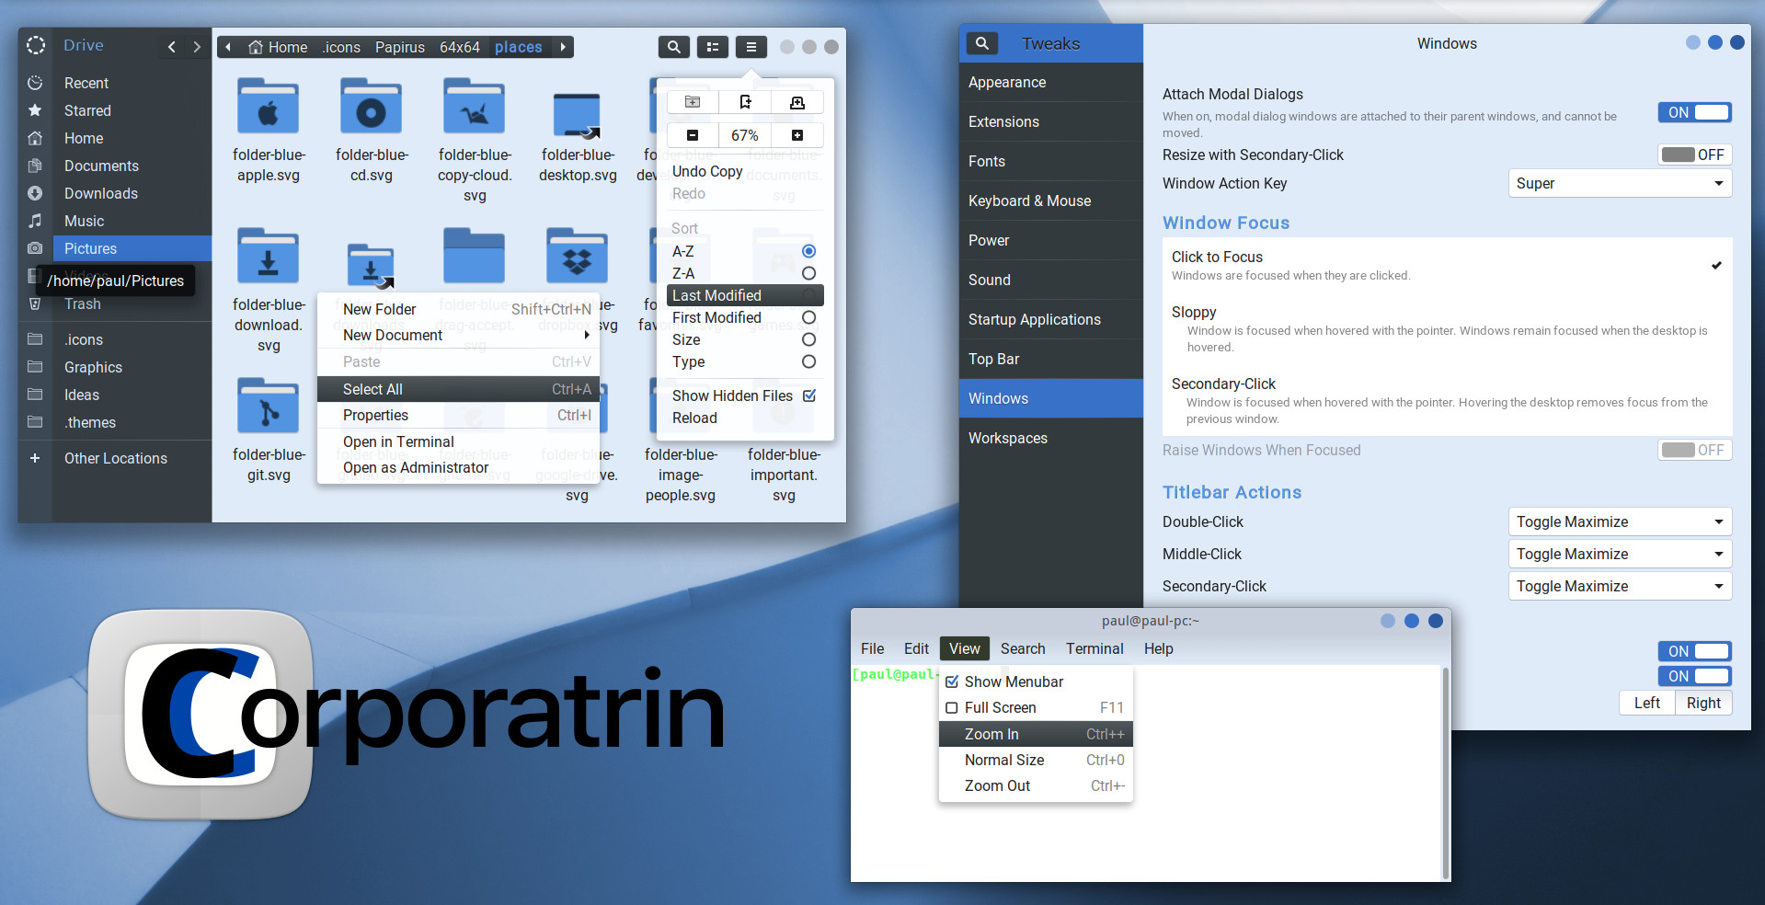Select Type sort radio button
The image size is (1765, 905).
click(x=809, y=361)
